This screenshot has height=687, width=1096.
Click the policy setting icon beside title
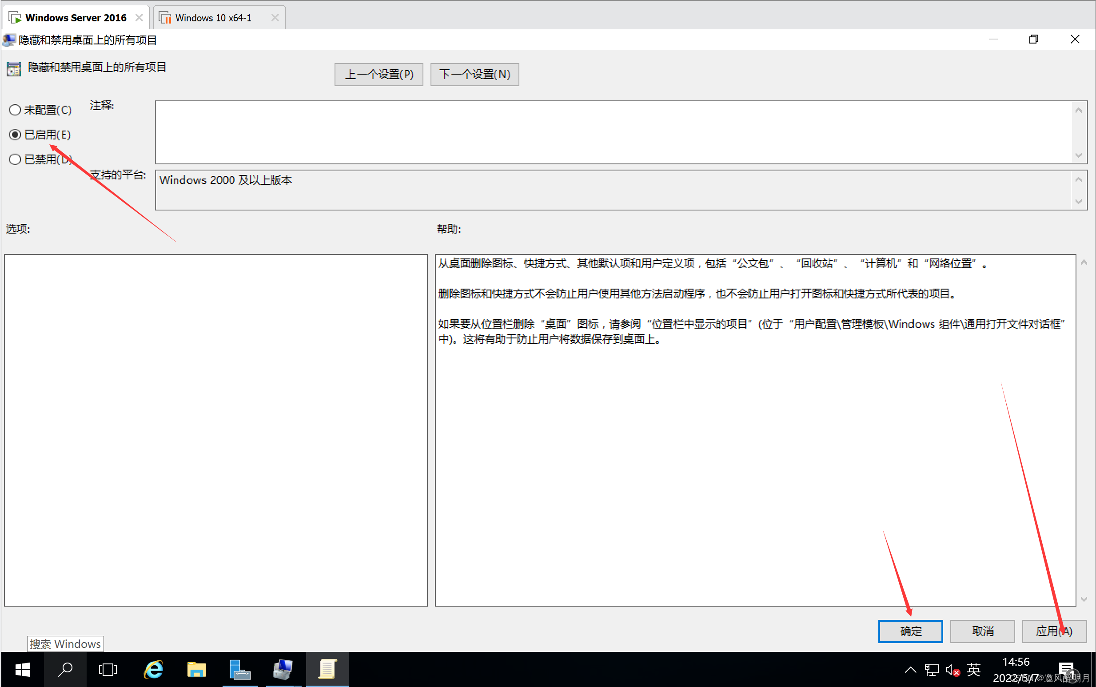(14, 69)
